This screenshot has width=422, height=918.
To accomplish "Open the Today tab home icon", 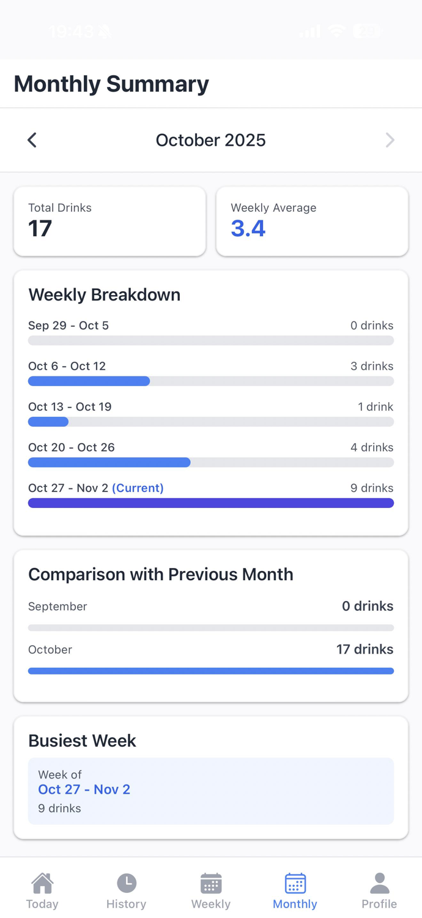I will tap(42, 883).
